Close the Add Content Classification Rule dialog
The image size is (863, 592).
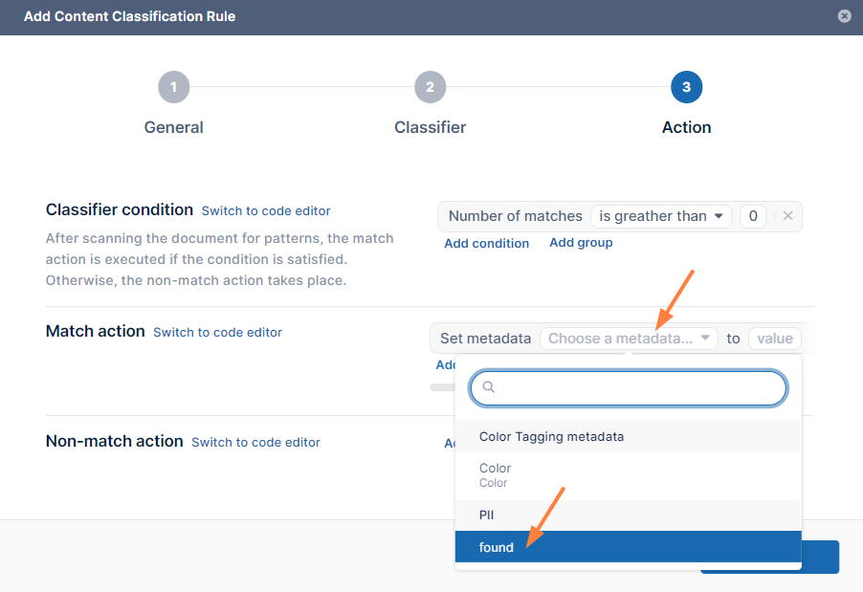coord(844,16)
